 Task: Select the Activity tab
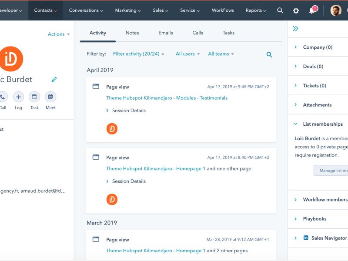click(97, 33)
